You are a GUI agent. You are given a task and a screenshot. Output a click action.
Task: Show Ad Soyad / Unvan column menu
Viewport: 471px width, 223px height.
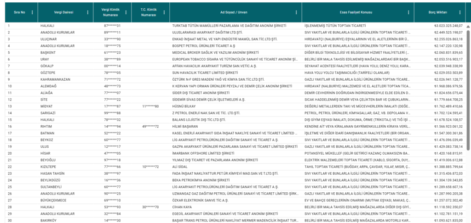click(297, 12)
